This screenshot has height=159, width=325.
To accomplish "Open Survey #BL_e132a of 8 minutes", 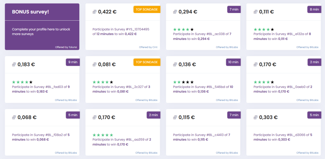I will 282,36.
